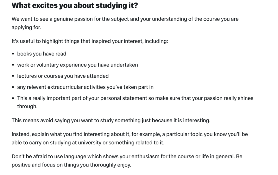Image resolution: width=278 pixels, height=175 pixels.
Task: Click the bullet dot before 'books you have read'
Action: (13, 54)
